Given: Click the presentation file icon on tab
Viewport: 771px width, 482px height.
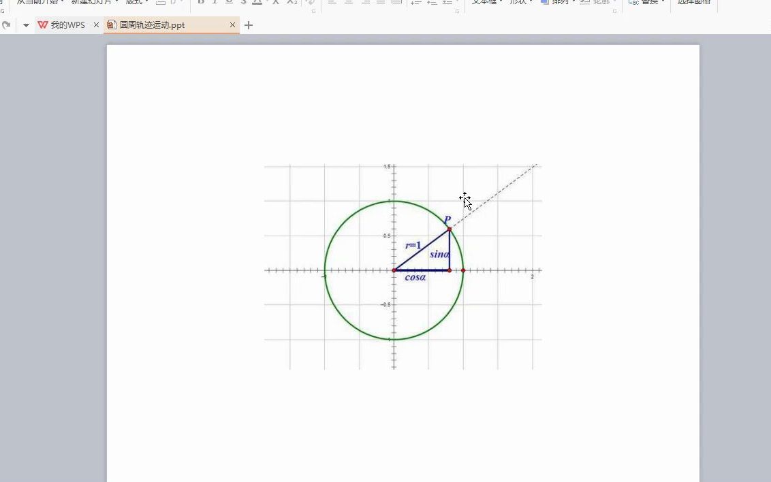Looking at the screenshot, I should [x=112, y=25].
